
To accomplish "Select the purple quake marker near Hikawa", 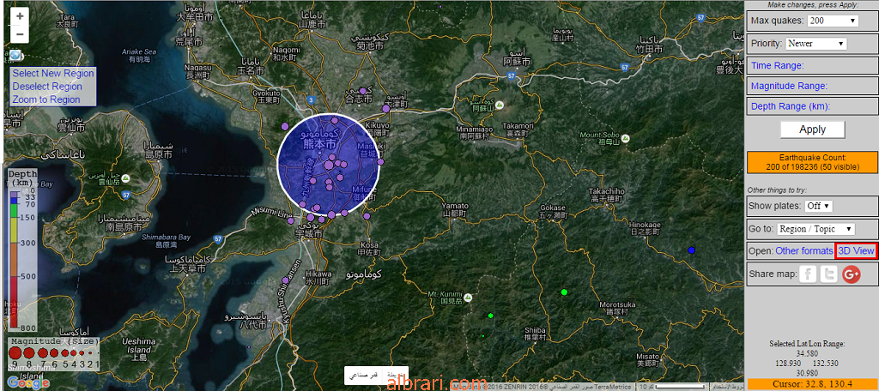I will click(285, 280).
